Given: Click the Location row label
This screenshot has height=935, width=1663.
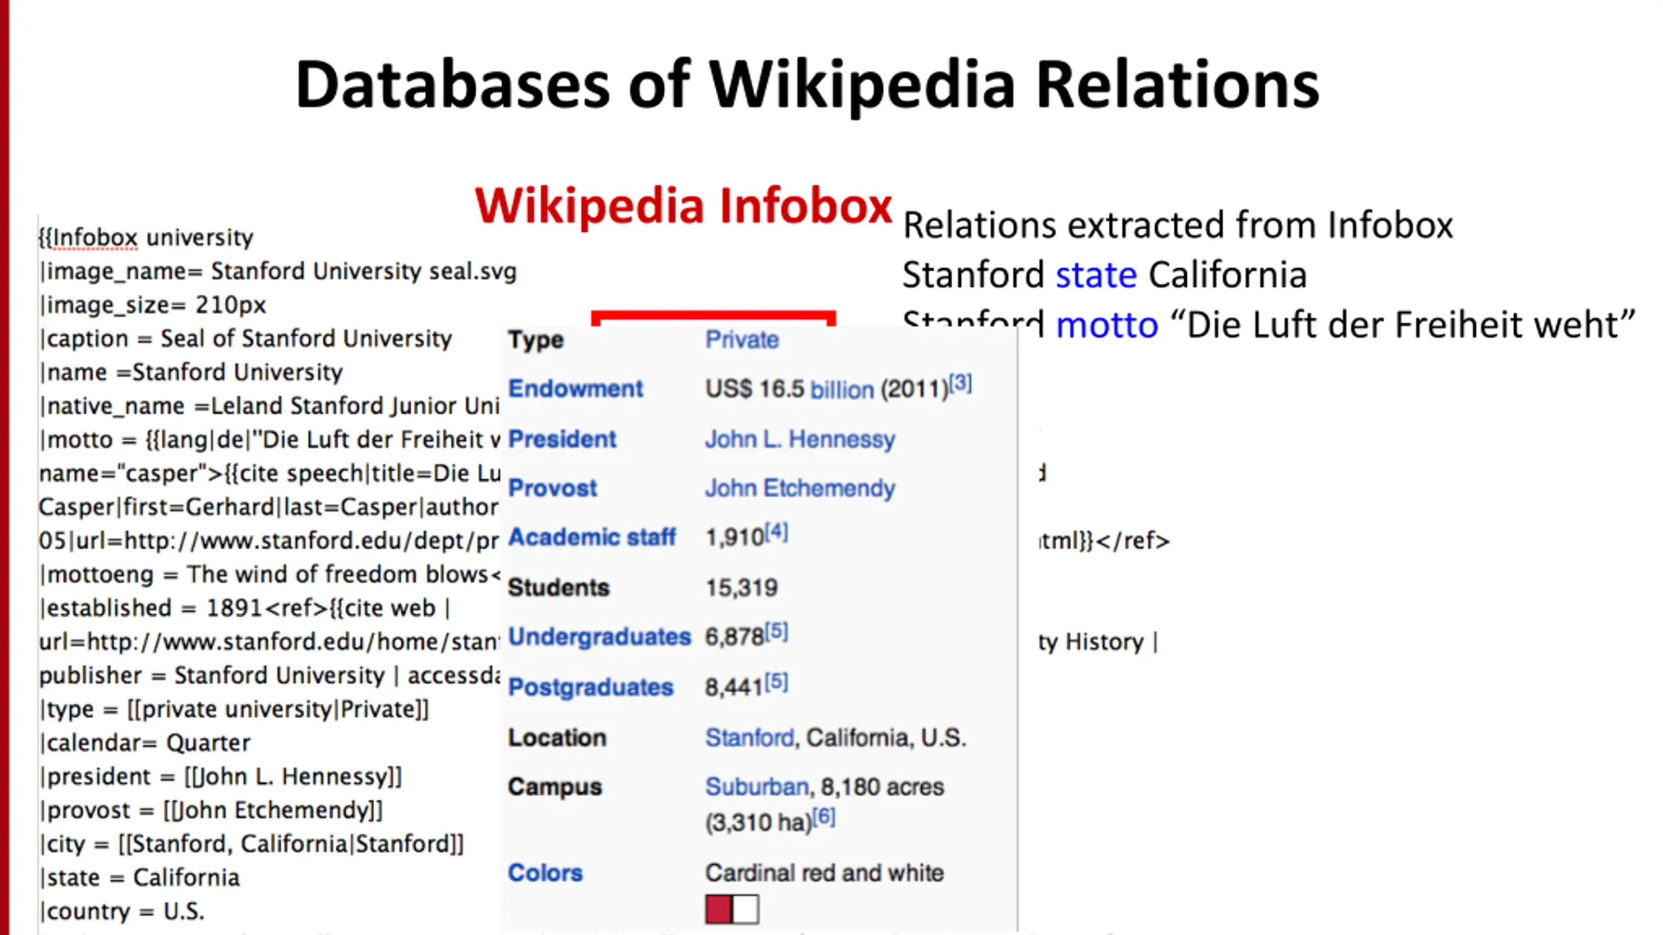Looking at the screenshot, I should 557,738.
